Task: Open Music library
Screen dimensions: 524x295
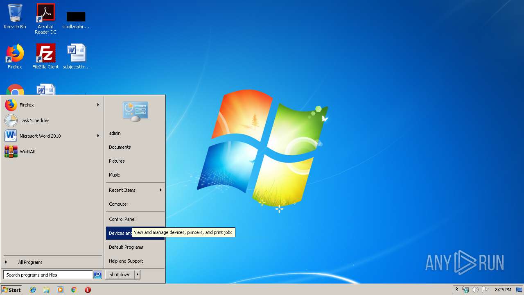Action: point(135,175)
